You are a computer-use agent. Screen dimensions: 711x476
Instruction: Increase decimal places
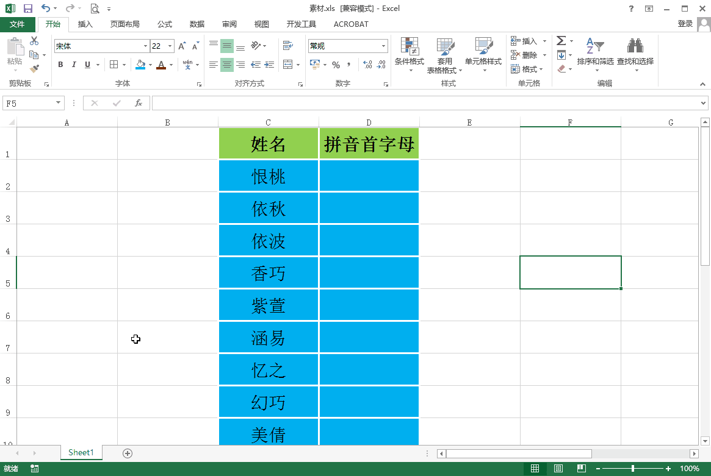tap(368, 65)
